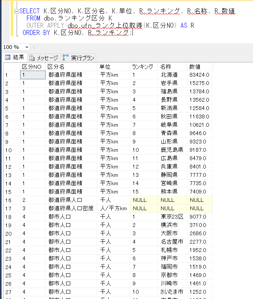
Task: Select row header number 1
Action: [12, 75]
